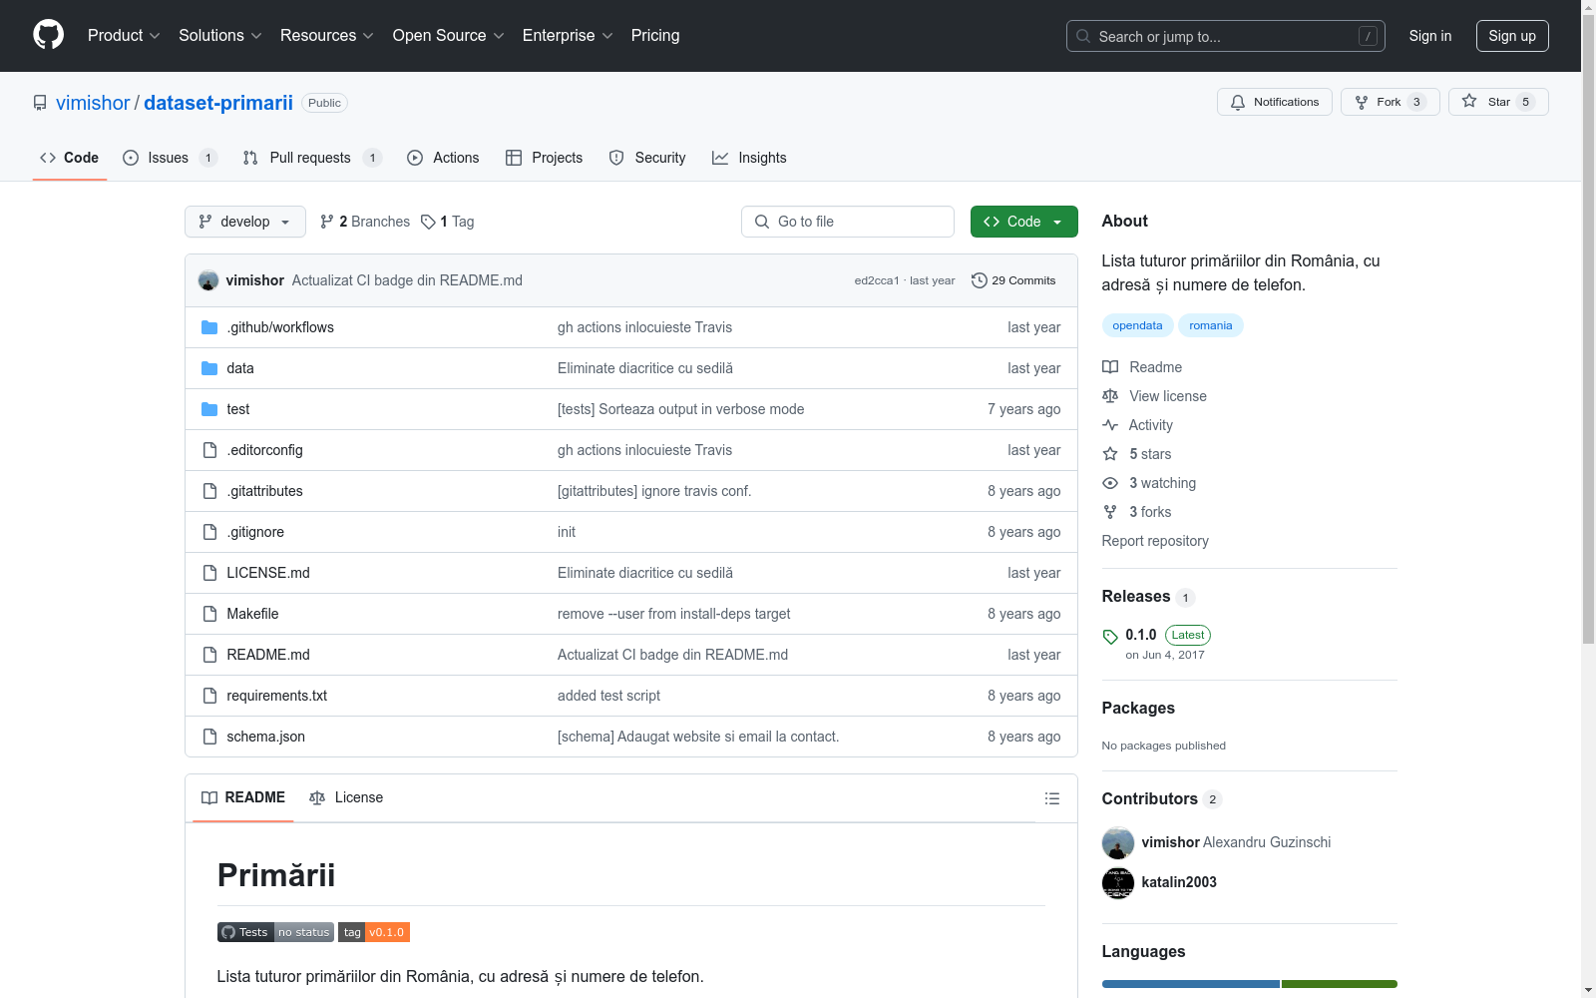Click the tag icon beside 1 Tag

tap(428, 222)
